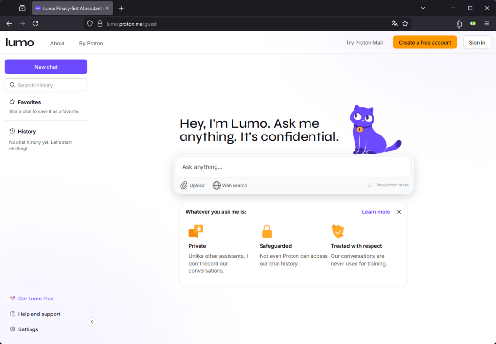Click the Lumo logo
This screenshot has height=344, width=496.
(20, 42)
